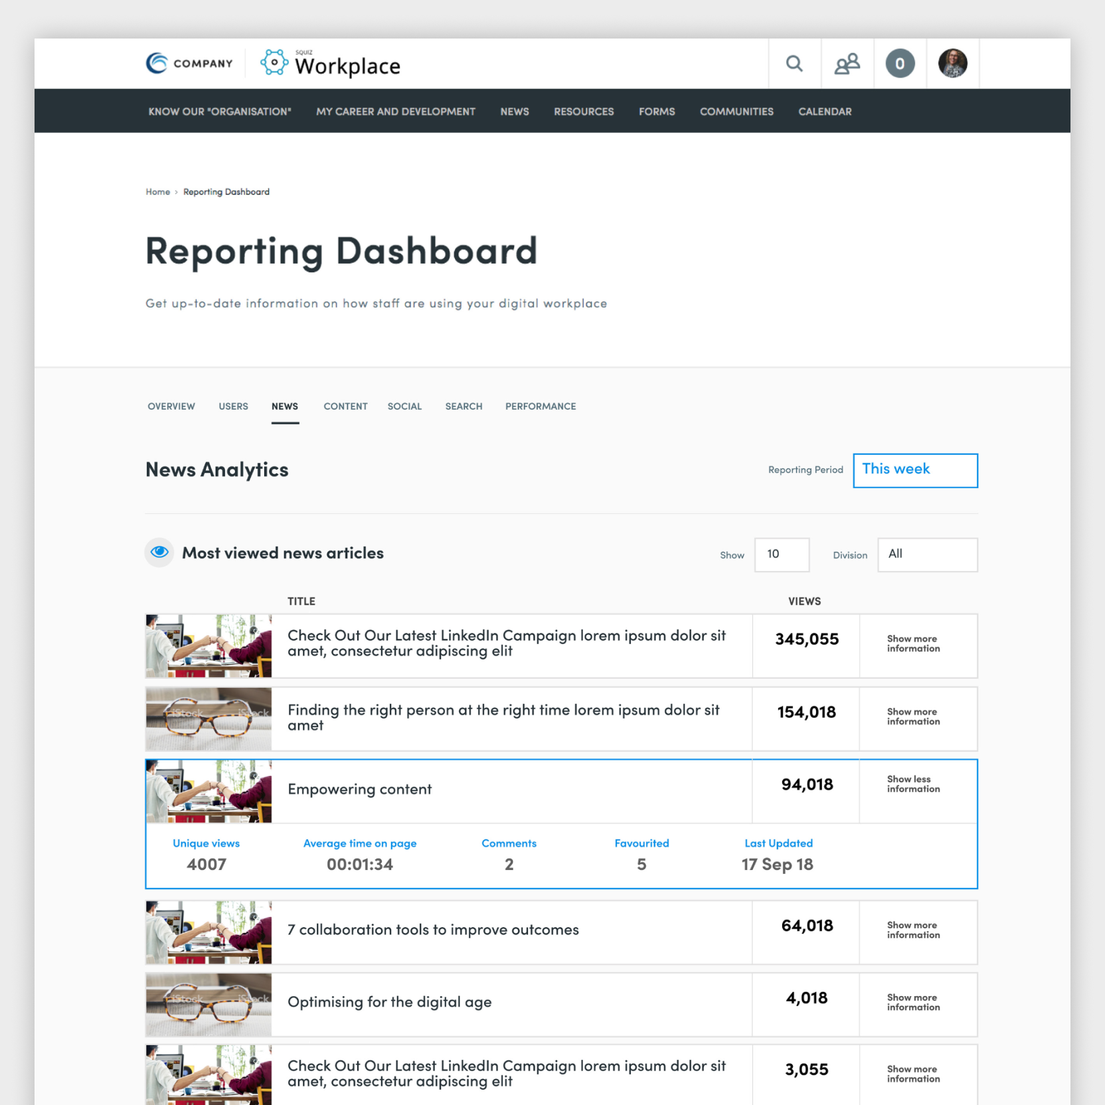
Task: Click the Home breadcrumb link
Action: (158, 192)
